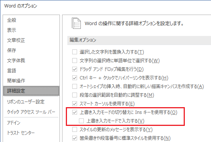The height and width of the screenshot is (142, 211).
Task: Check 段落の選択範囲を自動的に調整する
Action: [74, 95]
